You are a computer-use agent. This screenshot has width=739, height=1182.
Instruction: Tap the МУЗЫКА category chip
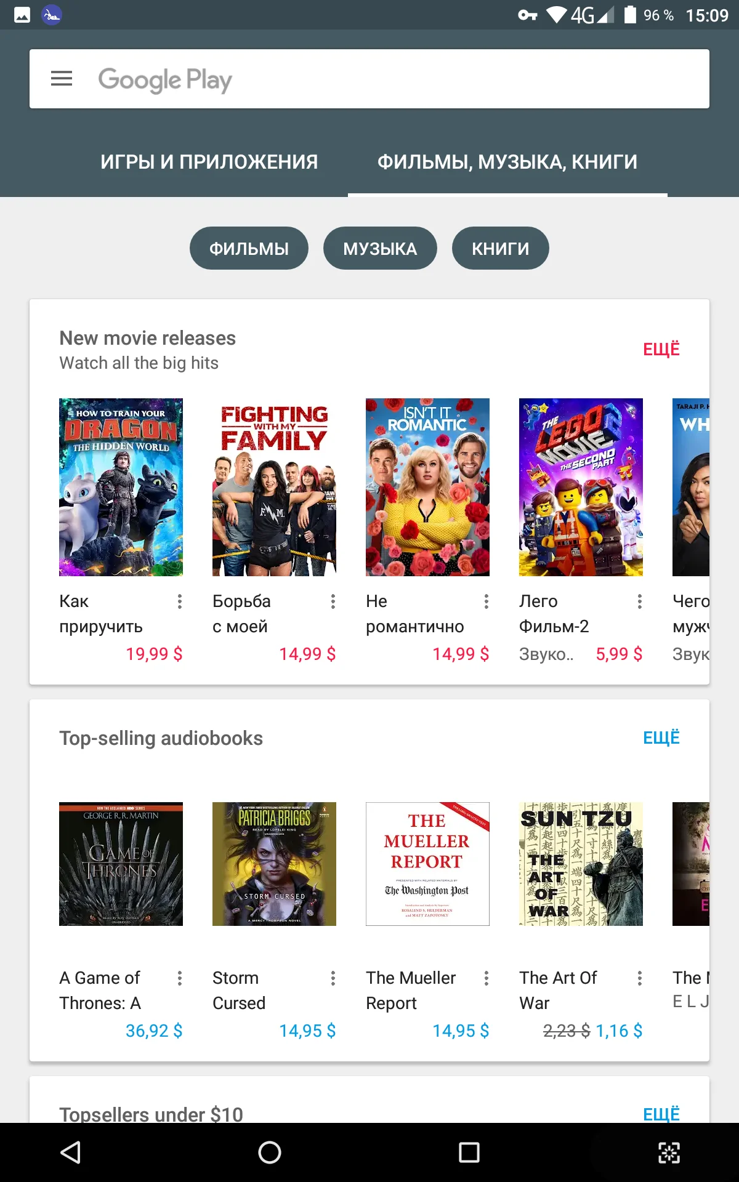pyautogui.click(x=380, y=248)
